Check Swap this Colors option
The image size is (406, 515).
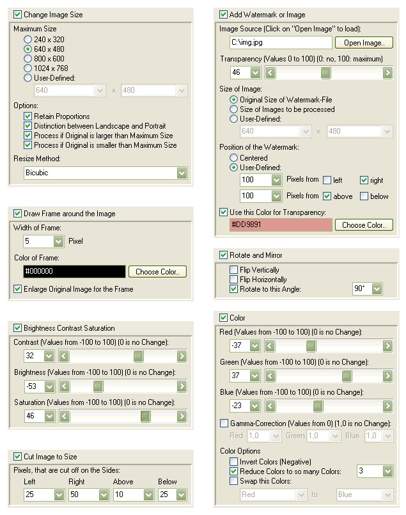pos(233,481)
